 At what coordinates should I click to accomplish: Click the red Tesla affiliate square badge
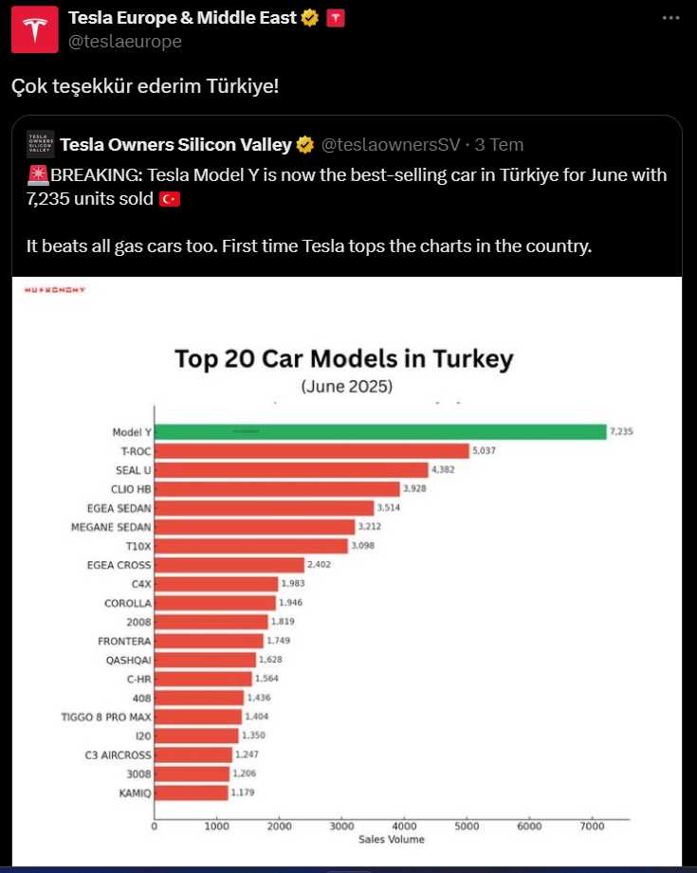pos(337,16)
